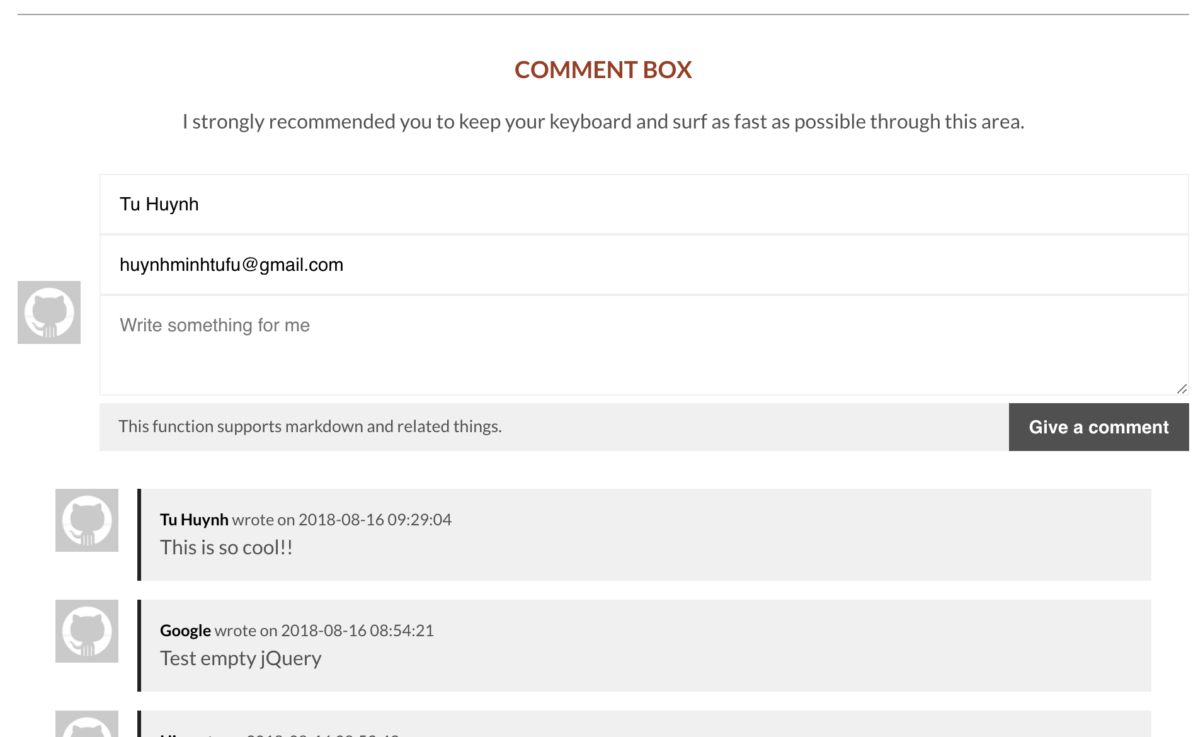Click the COMMENT BOX heading

tap(603, 69)
